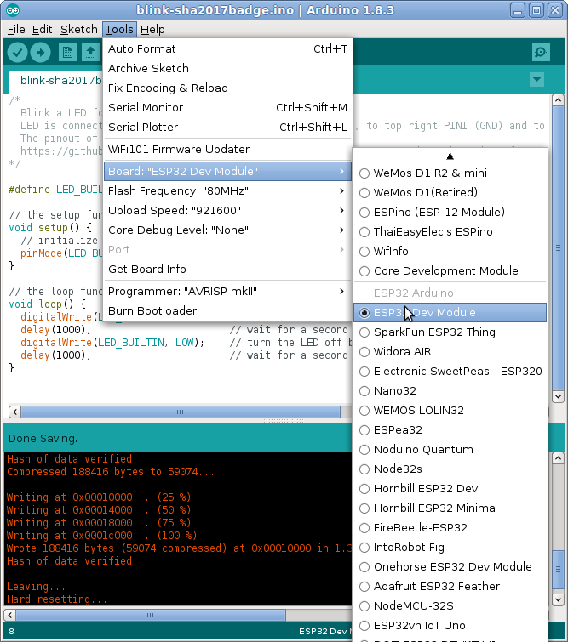Select SparkFun ESP32 Thing board
This screenshot has height=642, width=568.
tap(450, 332)
